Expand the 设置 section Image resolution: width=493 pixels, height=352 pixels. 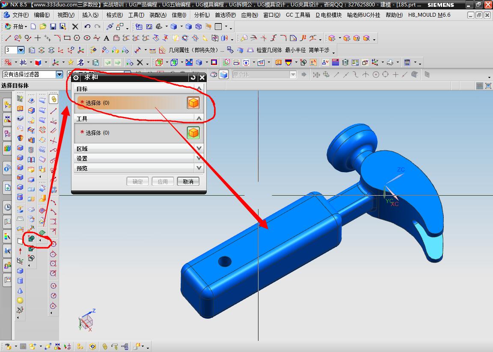(199, 158)
